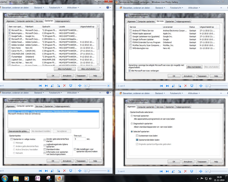The image size is (228, 182).
Task: Click OK in the Services dialog
Action: pos(174,76)
